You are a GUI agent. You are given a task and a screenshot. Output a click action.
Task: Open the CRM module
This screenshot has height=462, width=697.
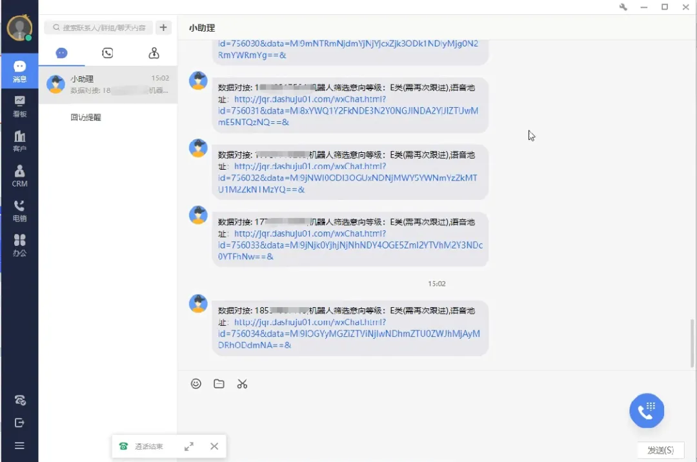click(x=19, y=176)
